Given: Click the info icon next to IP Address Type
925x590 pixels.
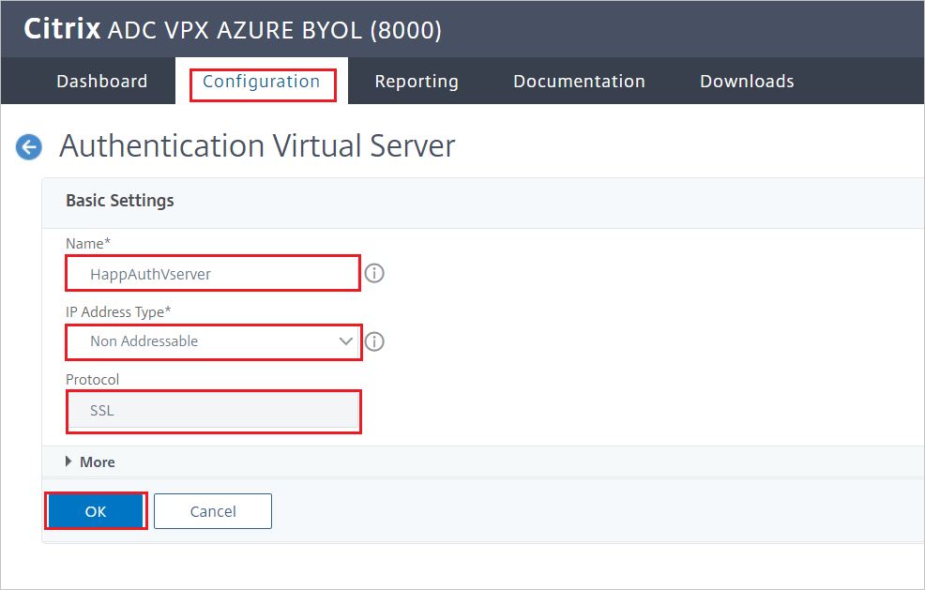Looking at the screenshot, I should pos(373,341).
